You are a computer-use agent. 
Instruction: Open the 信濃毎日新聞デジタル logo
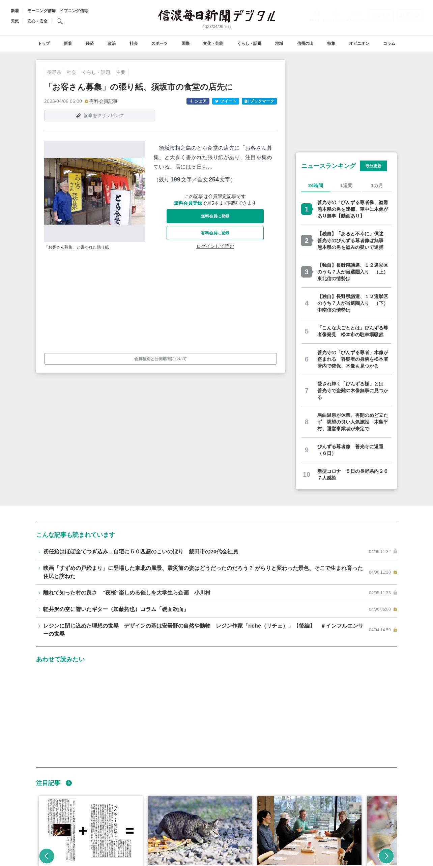click(x=217, y=16)
